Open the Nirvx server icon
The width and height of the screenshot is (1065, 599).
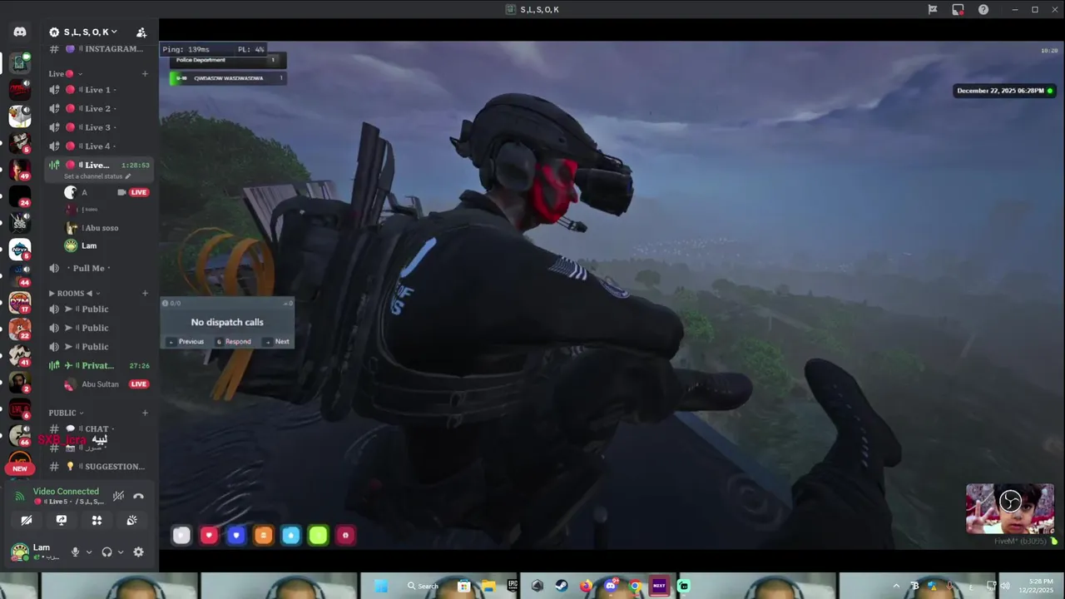[x=20, y=249]
